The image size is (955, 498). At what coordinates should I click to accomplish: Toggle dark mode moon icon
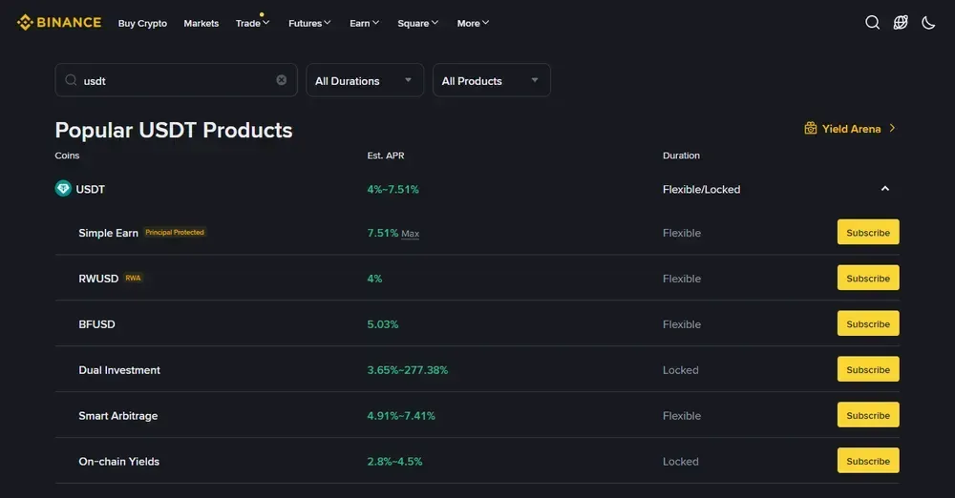point(928,23)
